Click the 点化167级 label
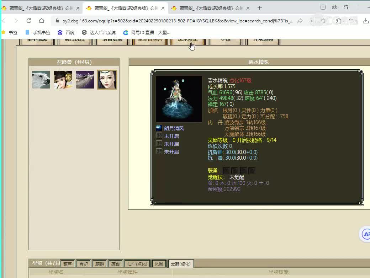This screenshot has height=278, width=370. click(x=240, y=80)
